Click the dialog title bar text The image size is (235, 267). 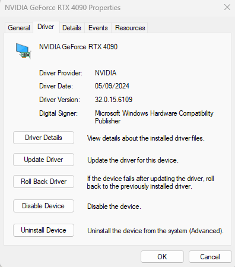point(63,8)
